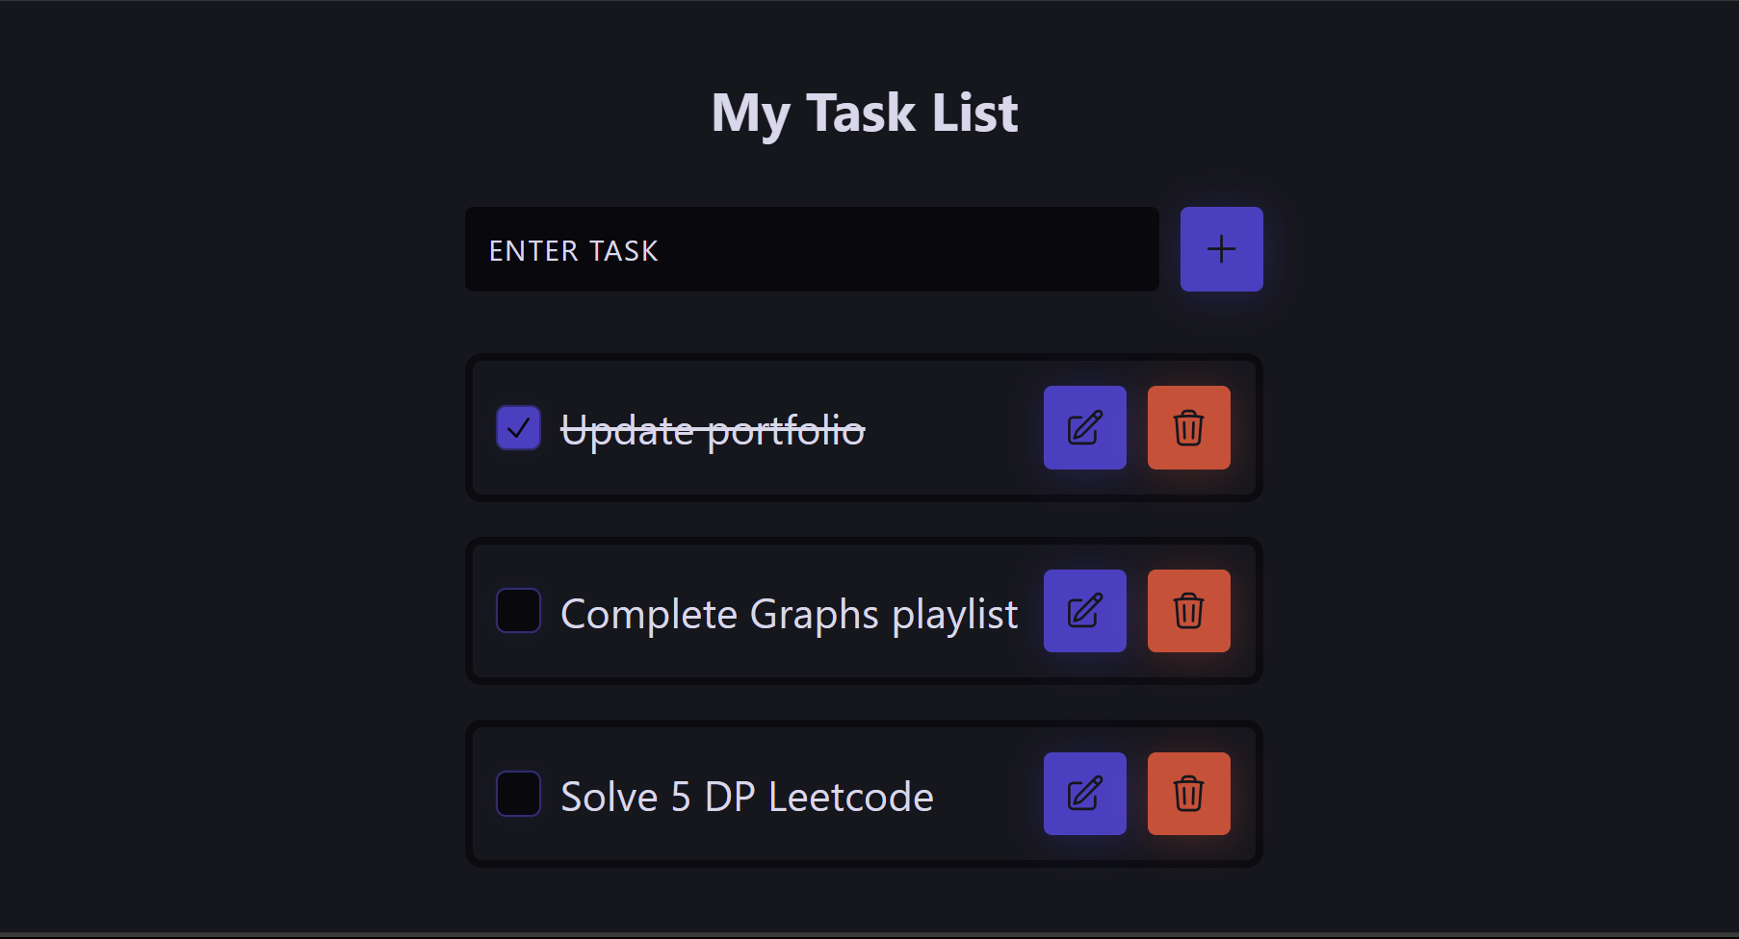Screen dimensions: 1739x939
Task: Click the word "playlist" in second task
Action: pyautogui.click(x=954, y=614)
